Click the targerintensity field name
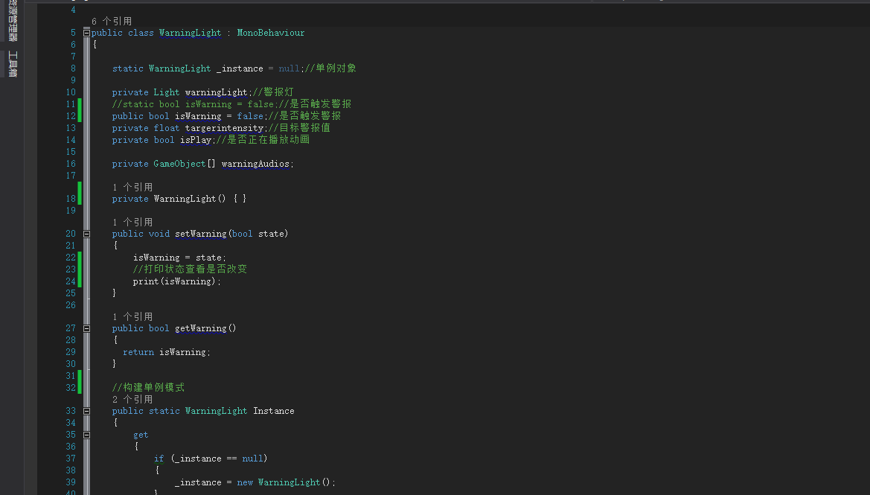Screen dimensions: 870x495 [x=224, y=128]
